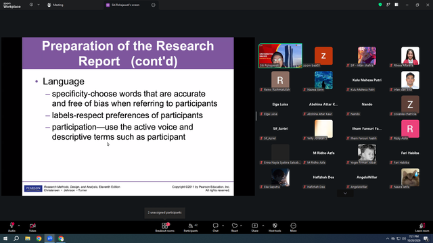
Task: Open Breakout rooms panel
Action: click(x=165, y=227)
